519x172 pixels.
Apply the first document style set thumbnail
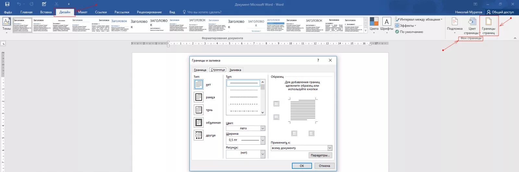point(22,25)
